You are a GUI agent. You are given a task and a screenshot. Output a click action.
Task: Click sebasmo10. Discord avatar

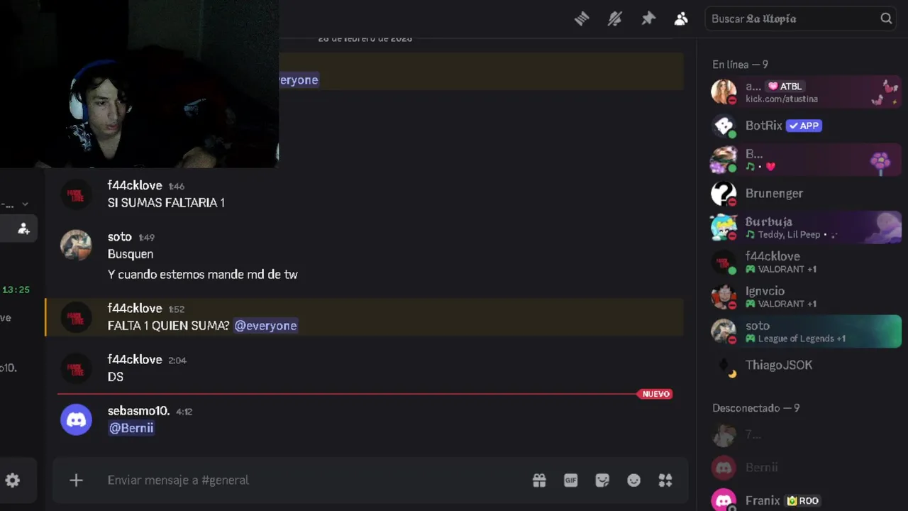[76, 419]
